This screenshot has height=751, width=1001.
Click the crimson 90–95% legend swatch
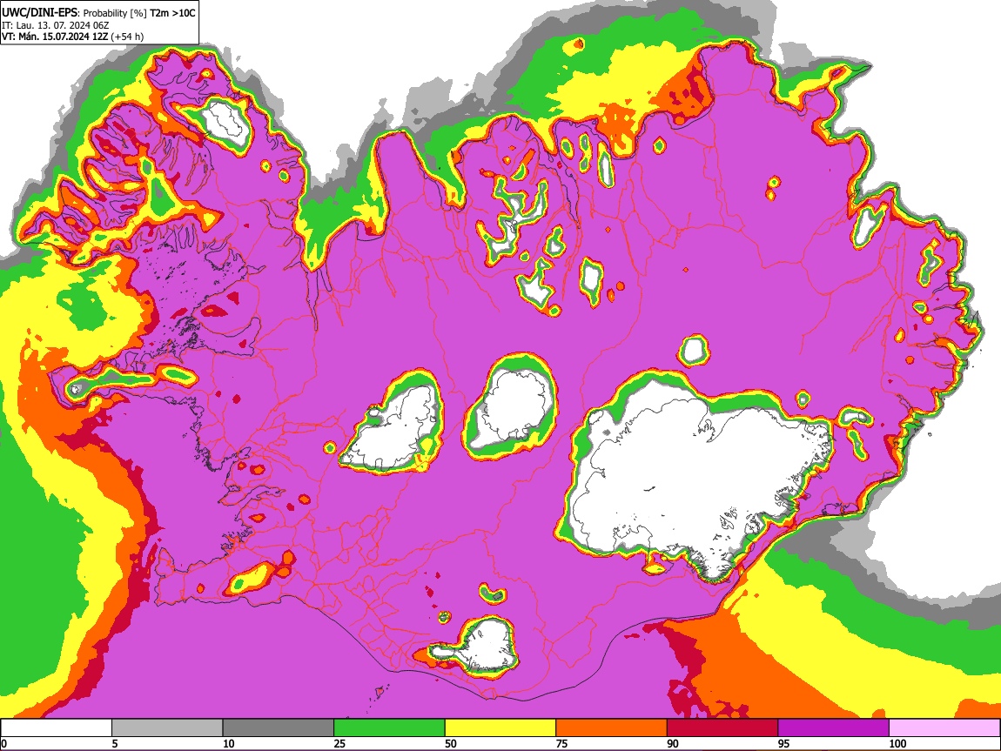click(x=722, y=728)
